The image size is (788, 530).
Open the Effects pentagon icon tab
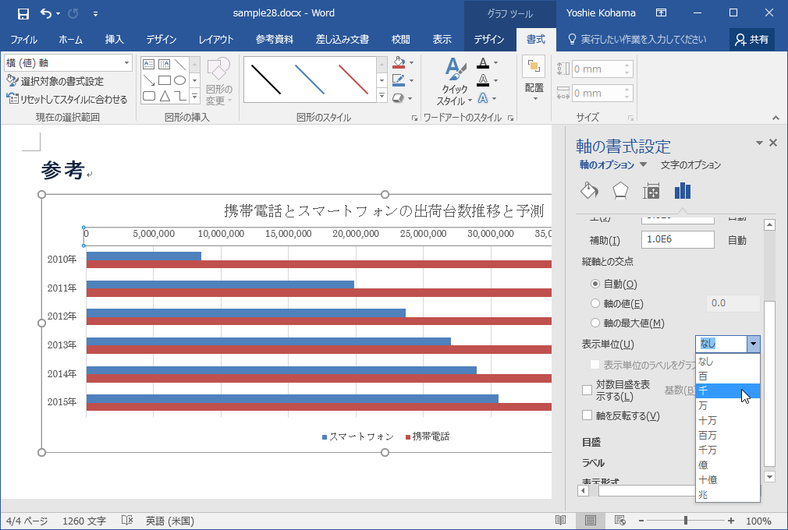pos(620,191)
